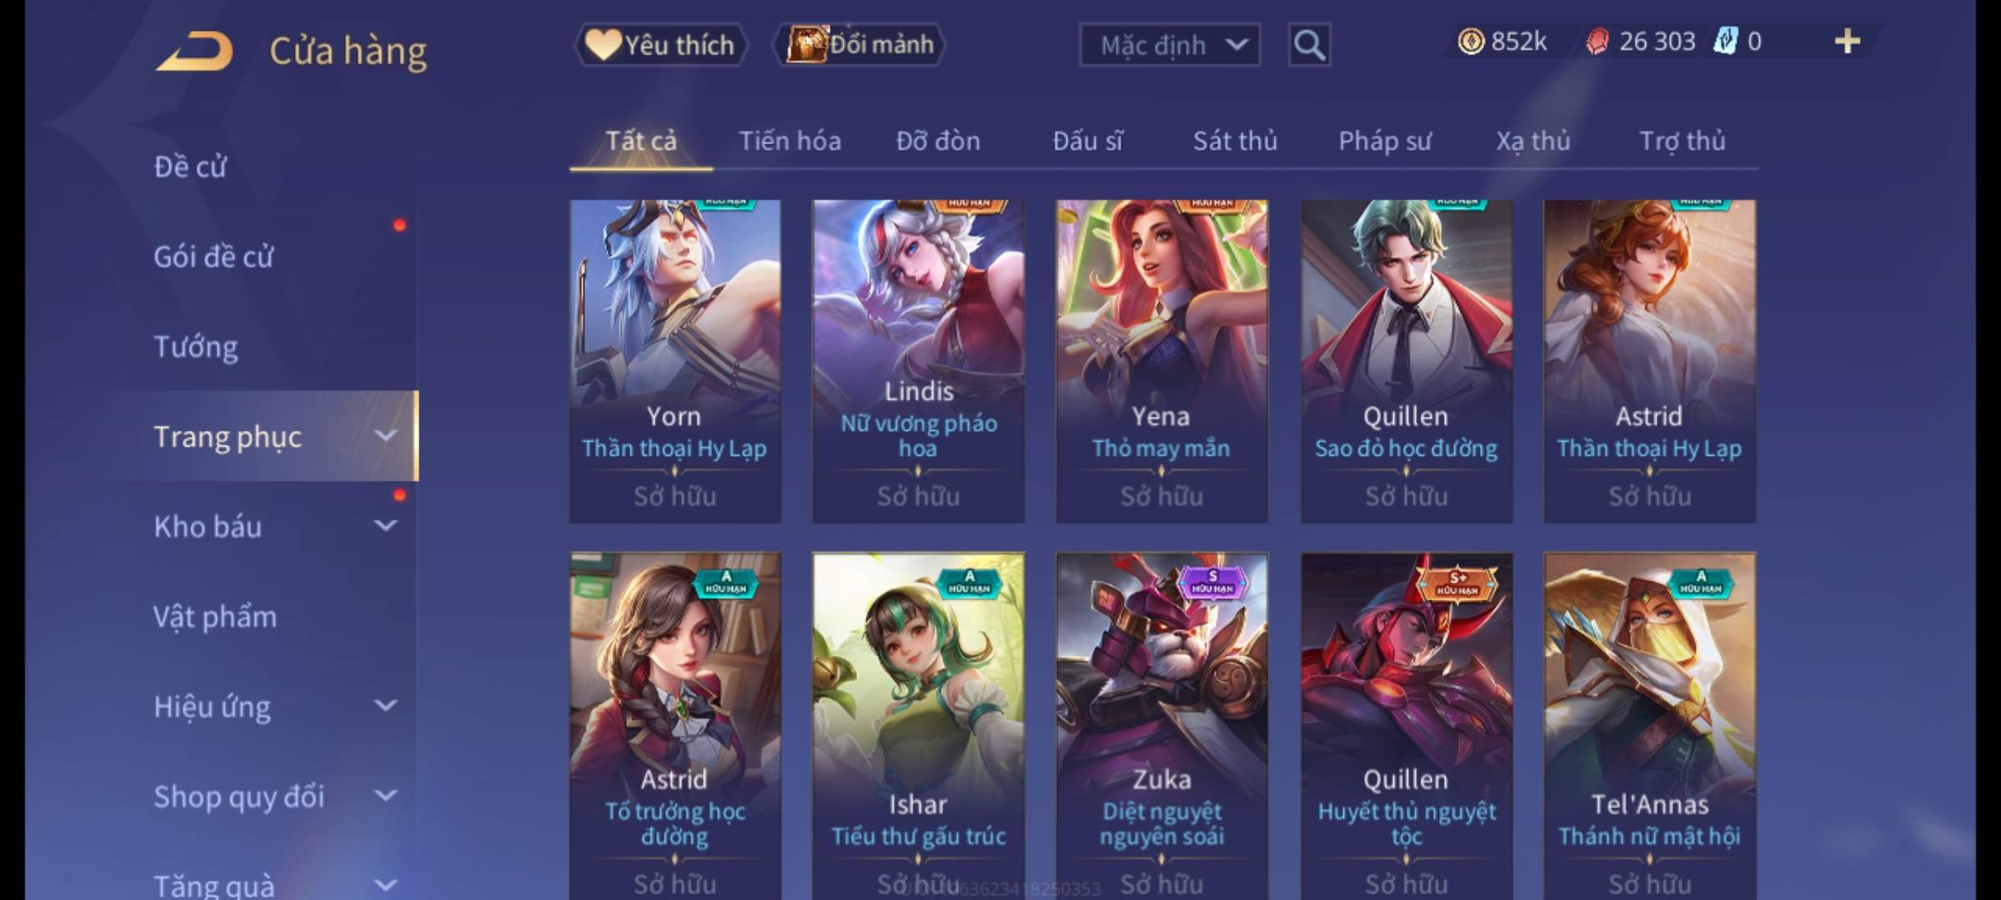This screenshot has width=2001, height=900.
Task: Go back using the golden arrow icon
Action: coord(195,52)
